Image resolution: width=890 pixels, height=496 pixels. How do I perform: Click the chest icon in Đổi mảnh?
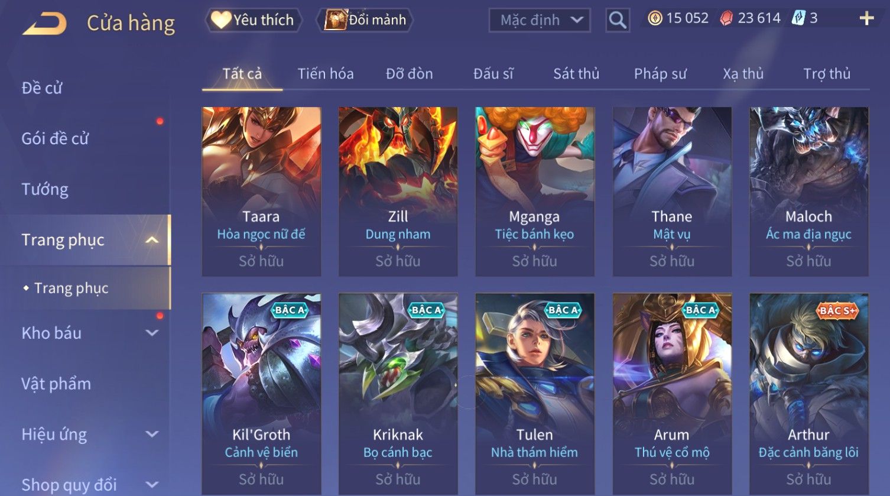(x=335, y=20)
